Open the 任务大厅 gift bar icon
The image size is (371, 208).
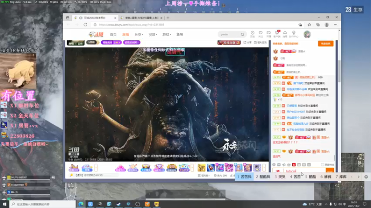tap(74, 168)
